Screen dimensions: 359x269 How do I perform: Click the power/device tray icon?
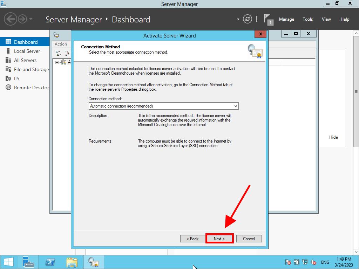point(297,262)
